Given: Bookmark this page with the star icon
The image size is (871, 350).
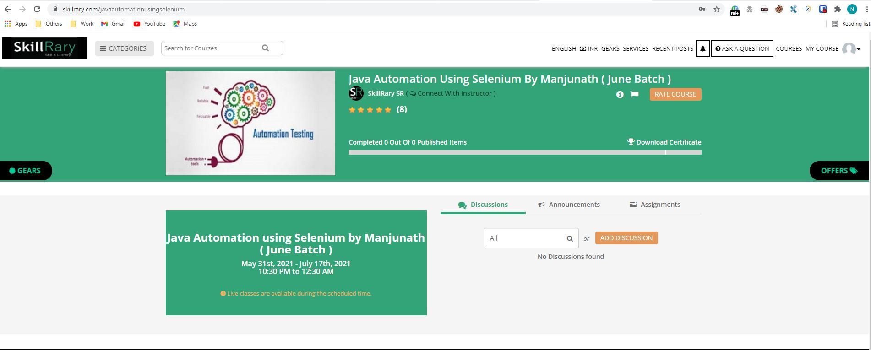Looking at the screenshot, I should point(717,9).
